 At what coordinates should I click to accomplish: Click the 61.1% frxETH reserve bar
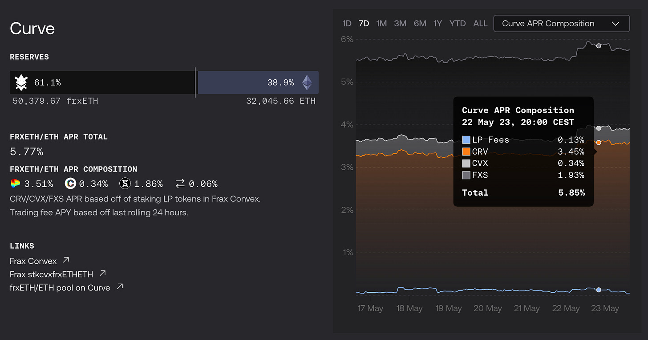click(102, 82)
